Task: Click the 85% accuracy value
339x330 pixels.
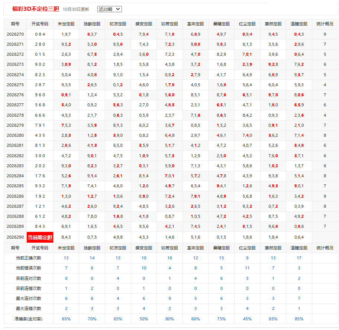Action: 299,319
